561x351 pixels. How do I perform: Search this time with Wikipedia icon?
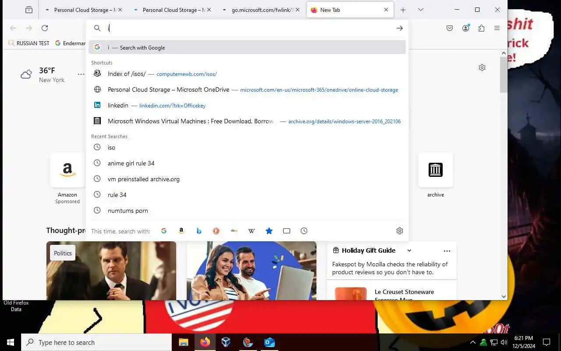click(x=252, y=231)
